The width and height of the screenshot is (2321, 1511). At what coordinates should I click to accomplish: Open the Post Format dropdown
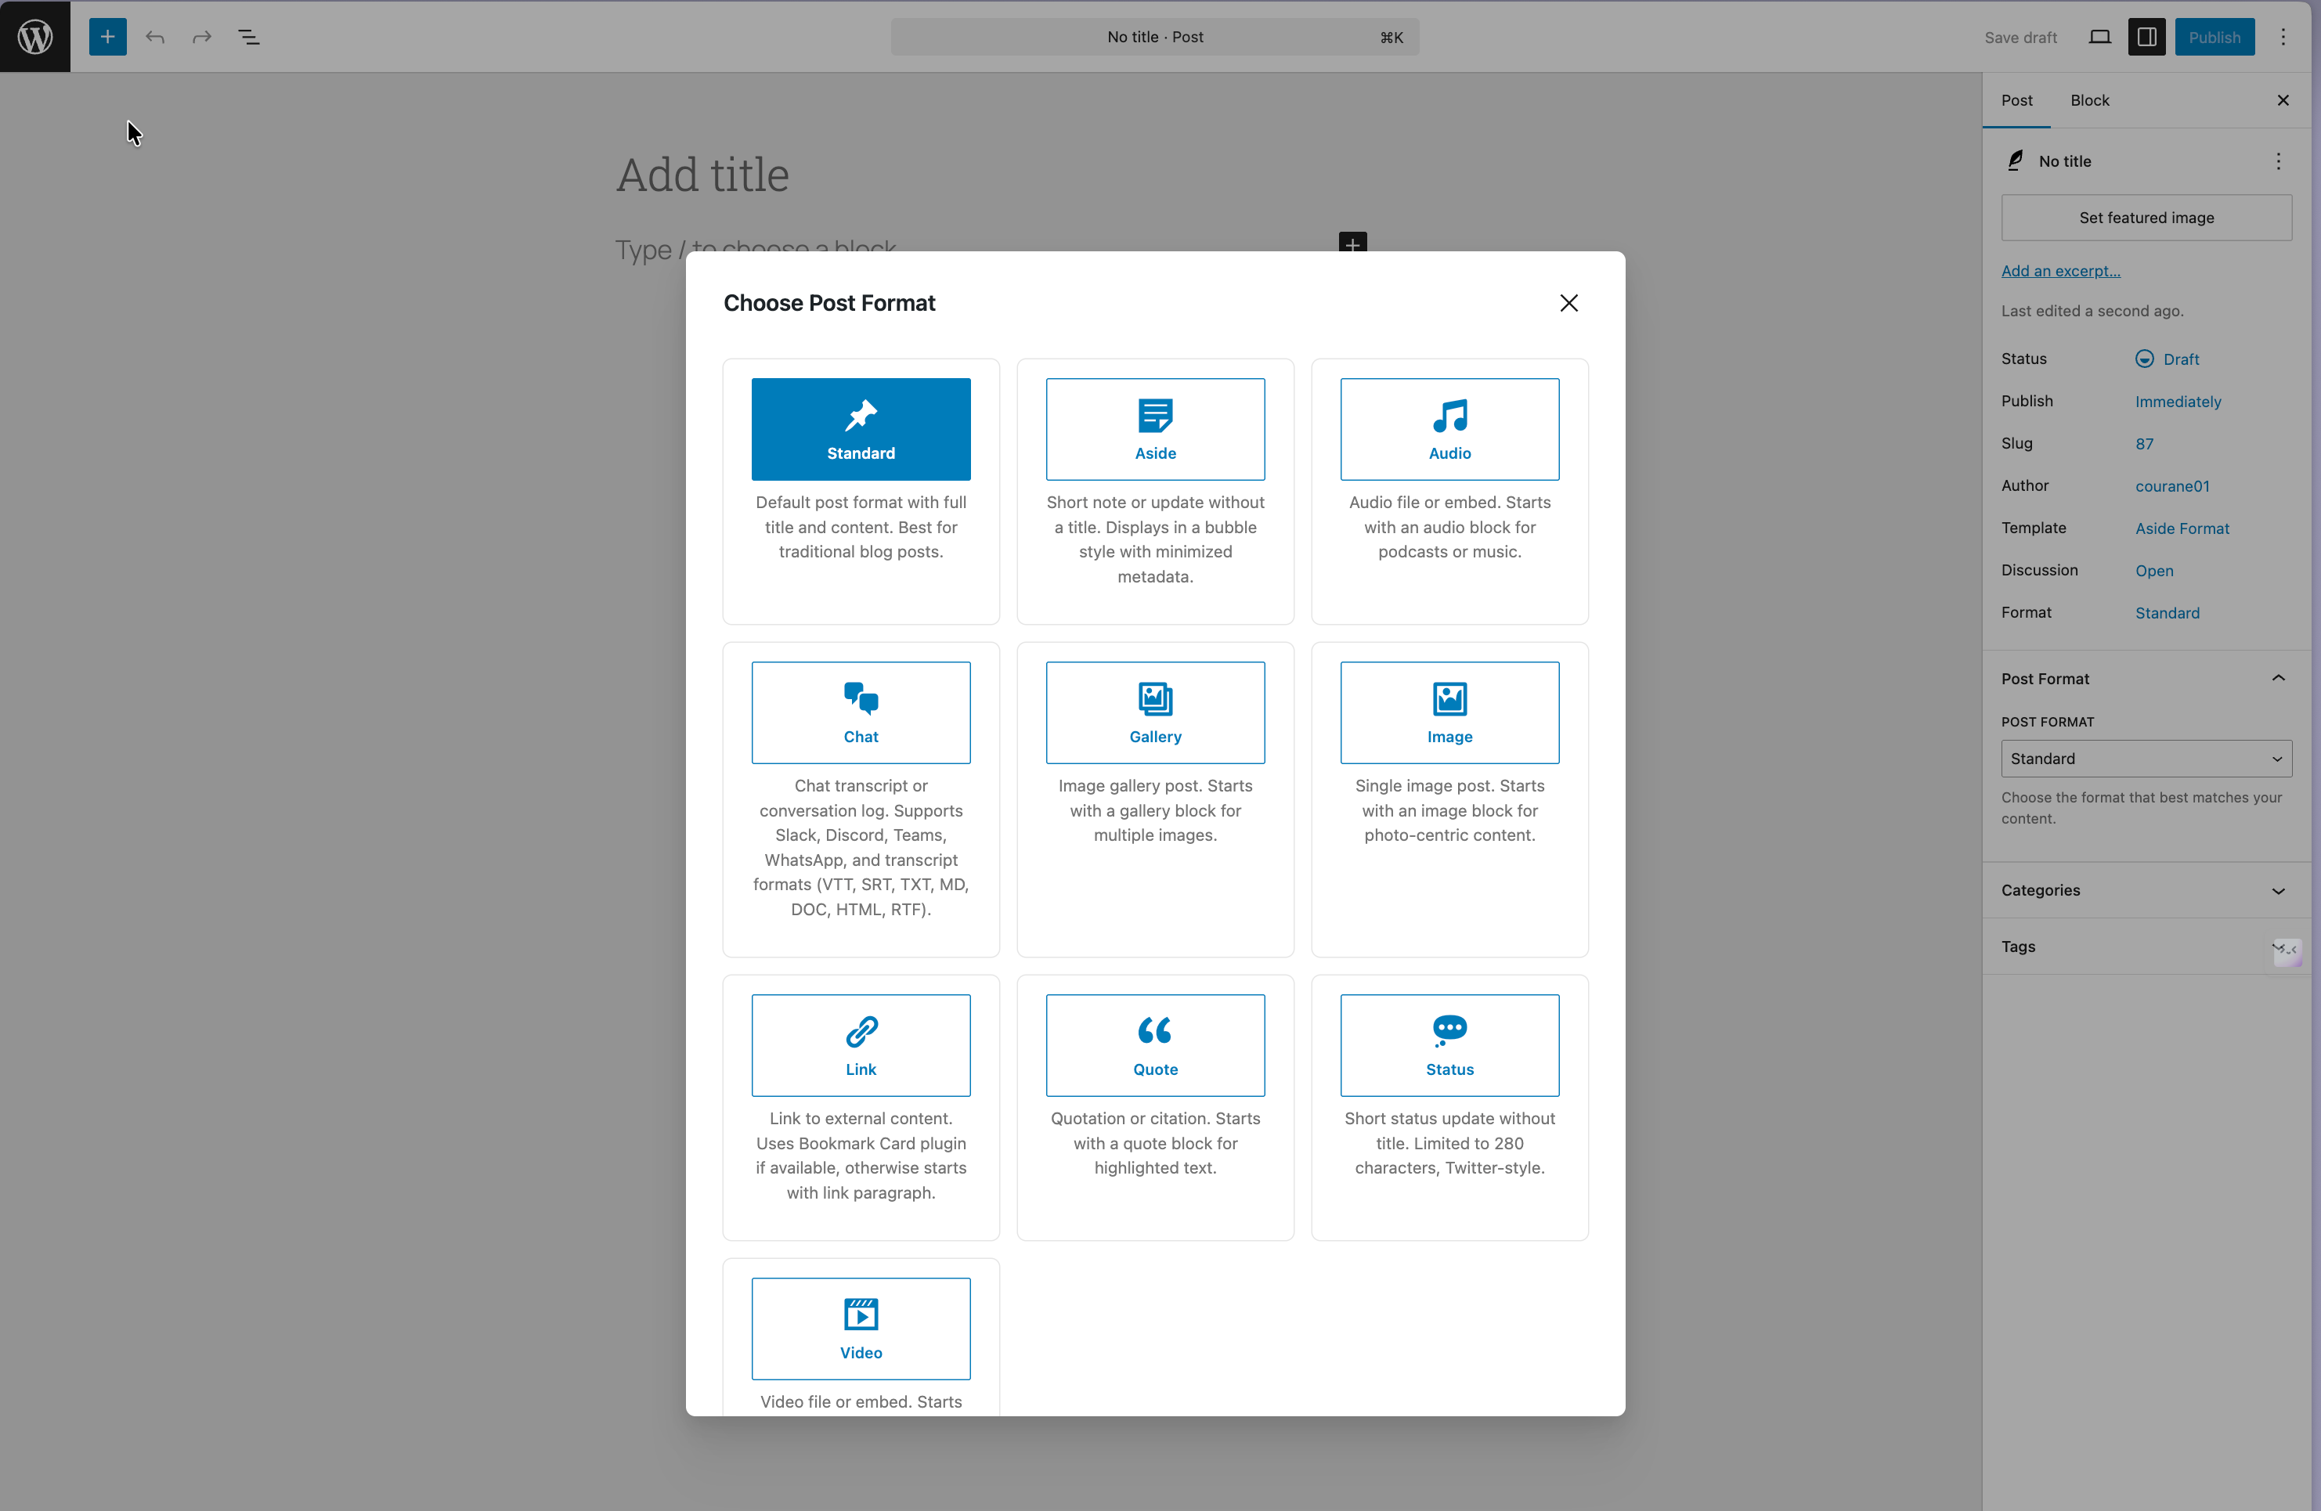point(2146,759)
